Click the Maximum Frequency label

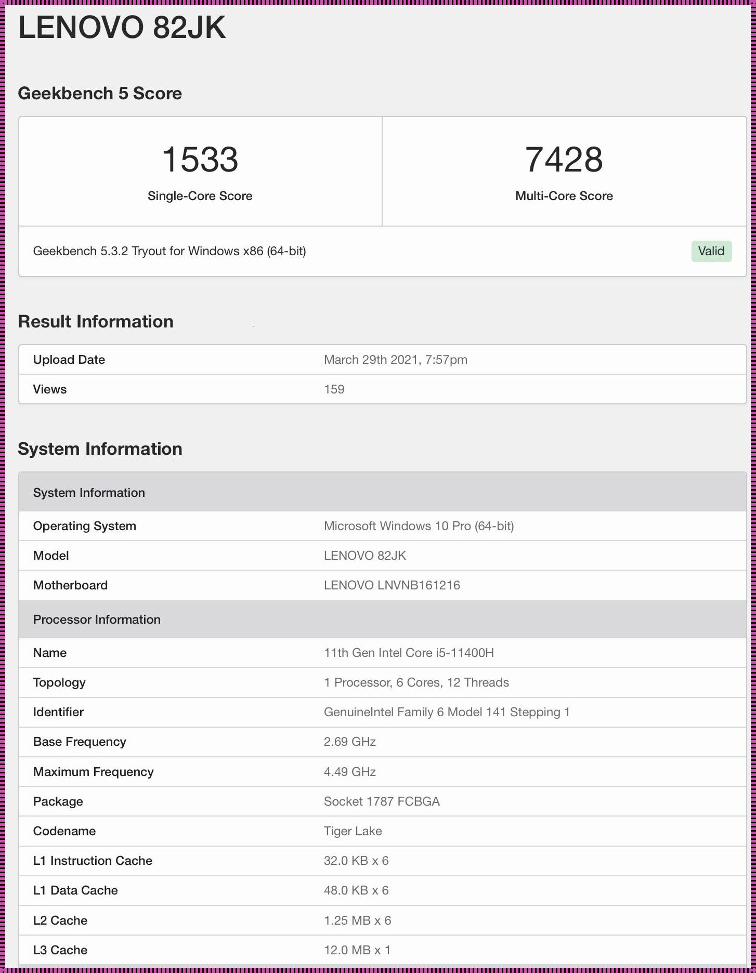pos(94,772)
